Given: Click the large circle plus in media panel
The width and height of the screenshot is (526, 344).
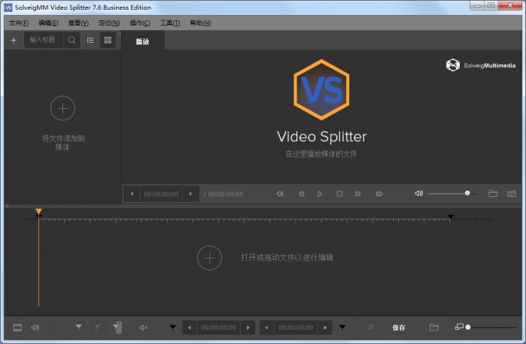Looking at the screenshot, I should point(62,108).
